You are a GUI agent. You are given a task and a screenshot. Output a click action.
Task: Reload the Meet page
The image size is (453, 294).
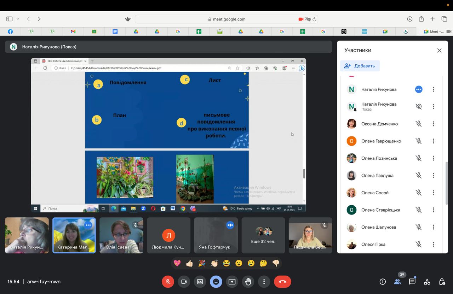click(314, 19)
